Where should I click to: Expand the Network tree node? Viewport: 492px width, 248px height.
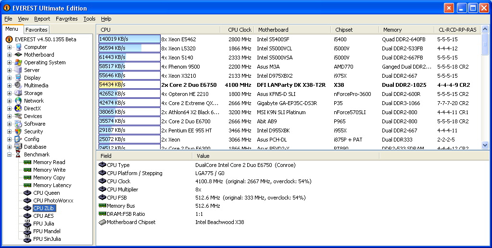point(10,101)
